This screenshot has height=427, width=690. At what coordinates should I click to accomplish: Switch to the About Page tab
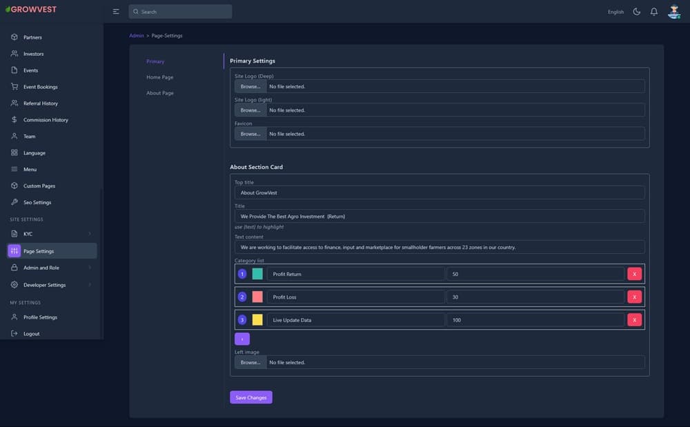tap(159, 93)
